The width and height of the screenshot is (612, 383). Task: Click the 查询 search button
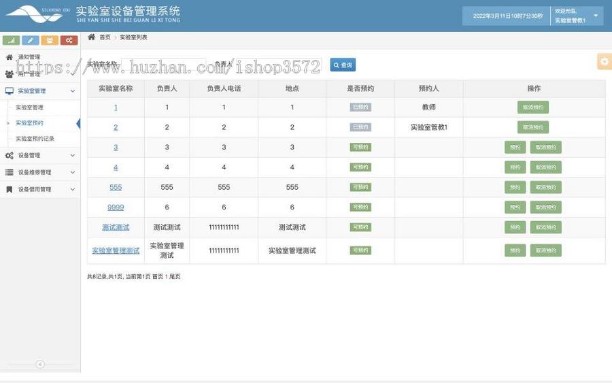pos(343,65)
